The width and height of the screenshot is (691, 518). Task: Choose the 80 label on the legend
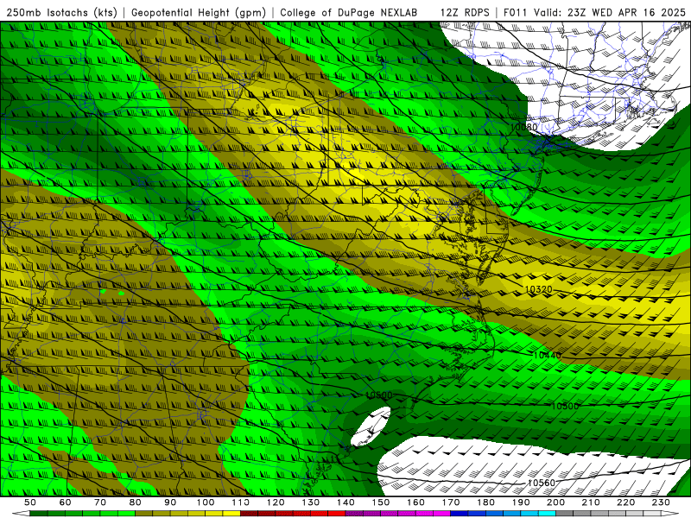[136, 502]
